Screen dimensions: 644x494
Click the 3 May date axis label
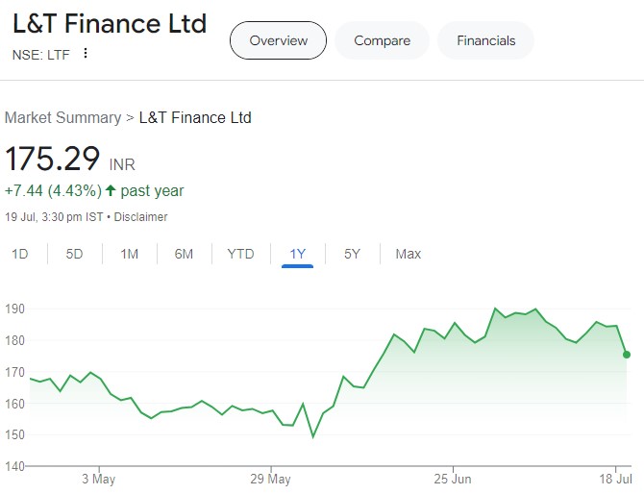[99, 479]
